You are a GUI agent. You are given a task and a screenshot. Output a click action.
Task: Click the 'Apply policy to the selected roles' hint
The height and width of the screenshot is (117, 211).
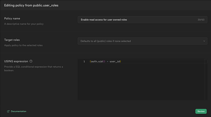(23, 45)
